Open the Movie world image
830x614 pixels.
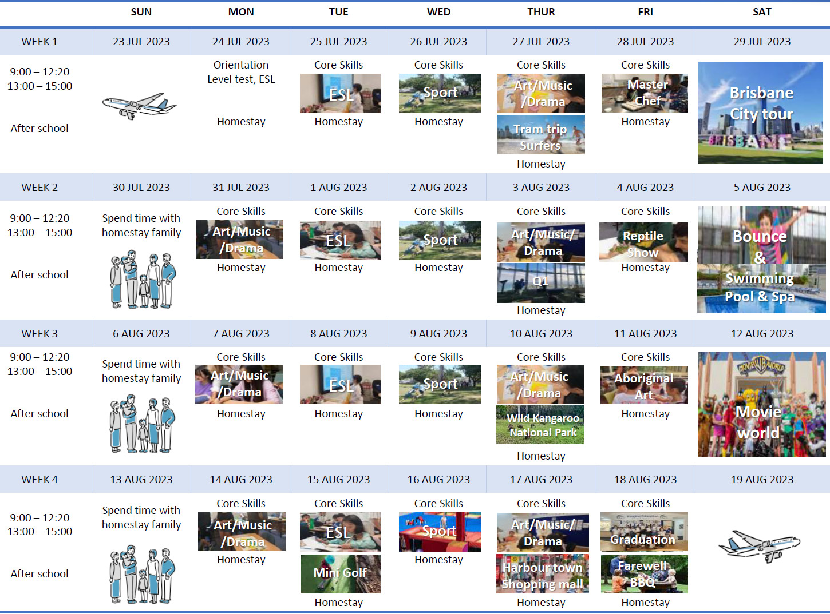[762, 404]
